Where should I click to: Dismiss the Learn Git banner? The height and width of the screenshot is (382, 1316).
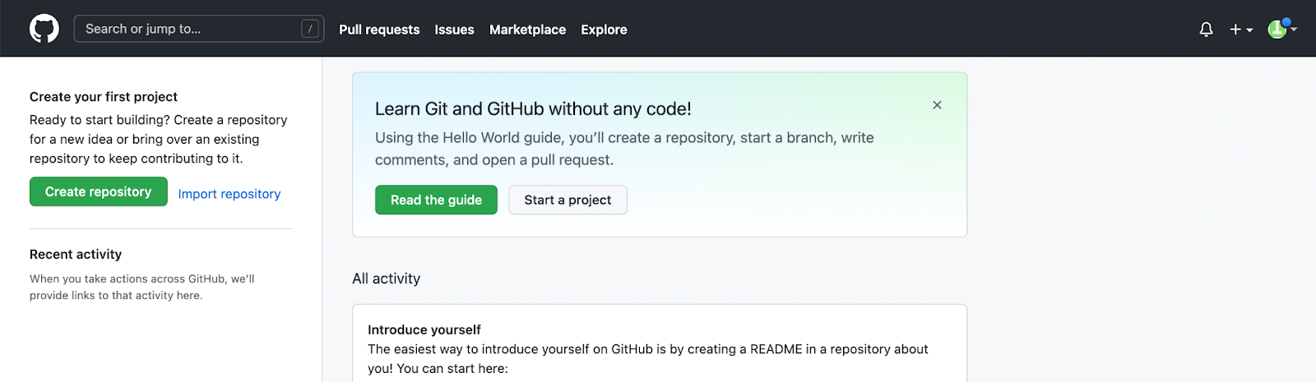[937, 105]
